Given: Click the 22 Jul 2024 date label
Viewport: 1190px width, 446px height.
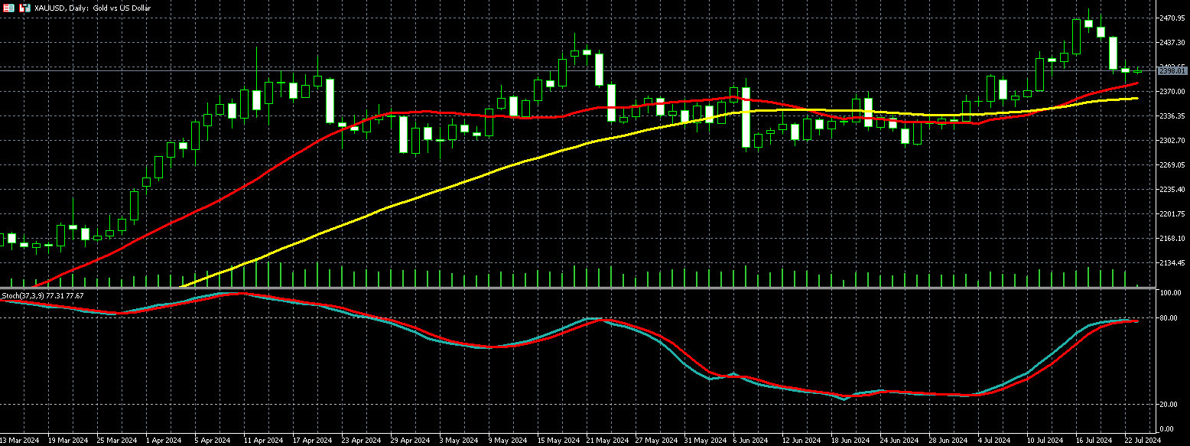Looking at the screenshot, I should point(1142,441).
